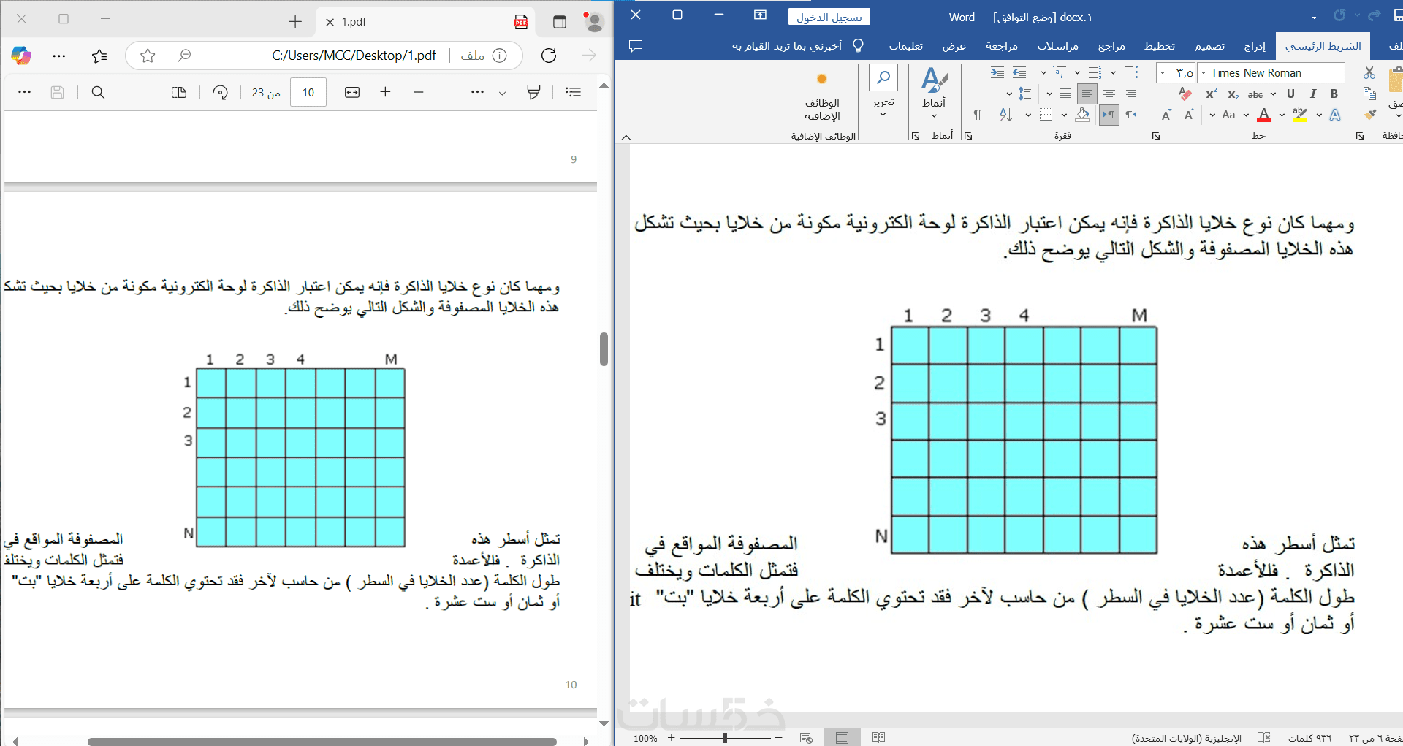
Task: Click the PDF page view icon
Action: [179, 92]
